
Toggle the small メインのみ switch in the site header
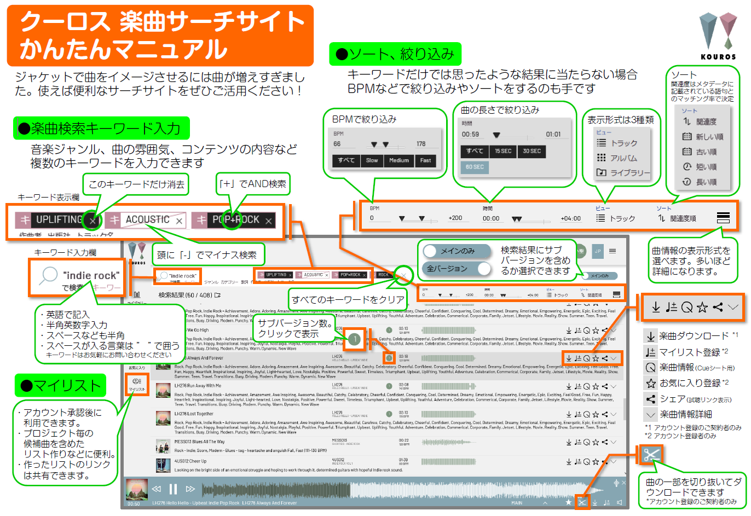pyautogui.click(x=599, y=276)
